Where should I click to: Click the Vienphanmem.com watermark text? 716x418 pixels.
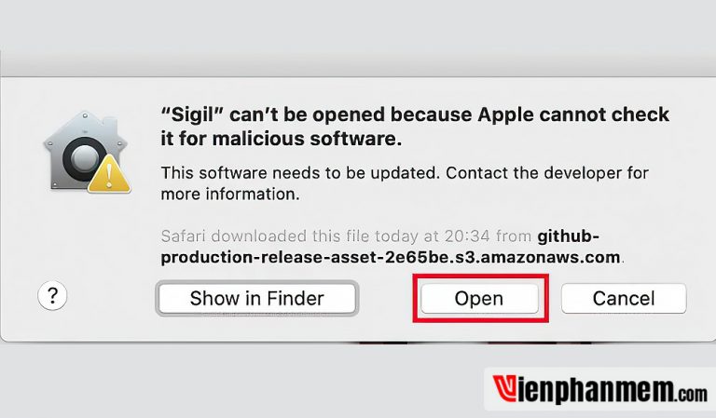(x=600, y=390)
